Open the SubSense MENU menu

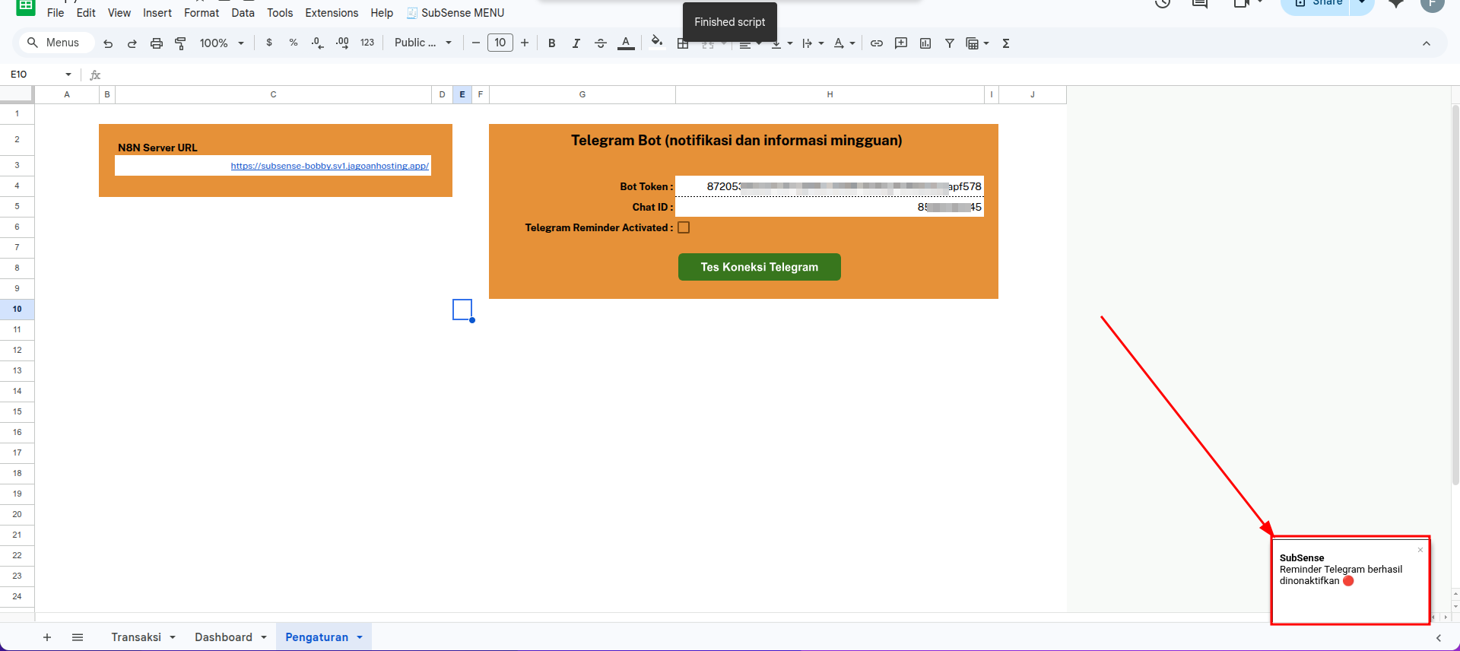[455, 13]
